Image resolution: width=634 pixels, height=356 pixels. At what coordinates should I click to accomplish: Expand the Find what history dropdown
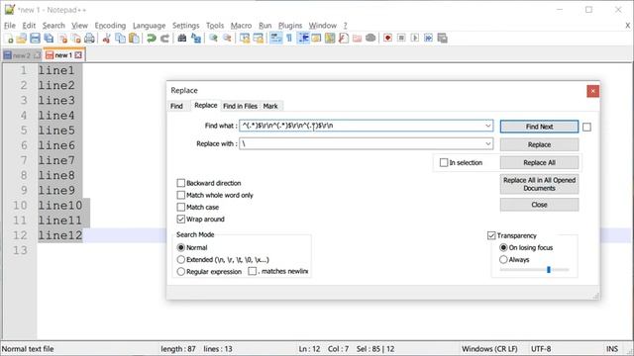(x=488, y=126)
